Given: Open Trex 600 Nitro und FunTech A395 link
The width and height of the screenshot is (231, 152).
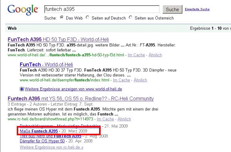Looking at the screenshot, I should coord(50,136).
